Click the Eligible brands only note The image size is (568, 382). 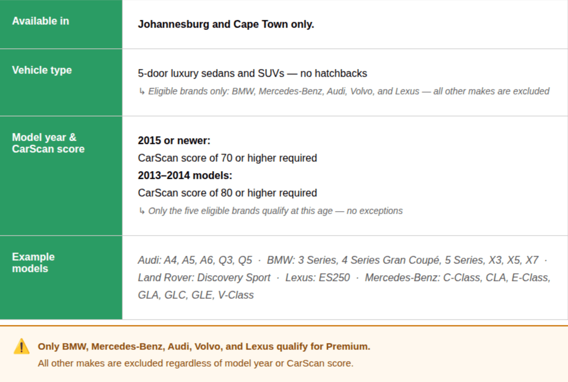[349, 91]
